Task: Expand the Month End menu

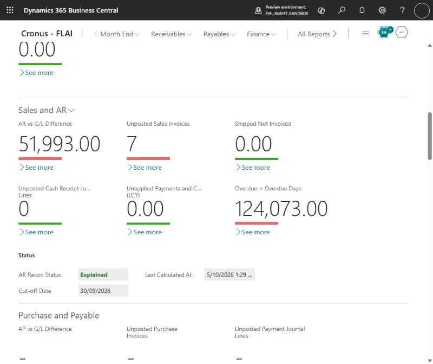Action: (x=120, y=34)
